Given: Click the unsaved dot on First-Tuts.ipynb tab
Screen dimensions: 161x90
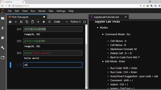Looking at the screenshot, I should pos(44,17).
